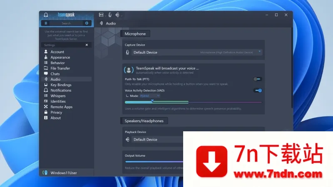Screen dimensions: 333x187
Task: Open Remote Apps settings
Action: 66,107
